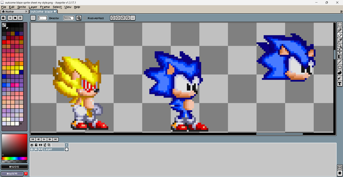Open the brush type selector
The image size is (343, 177).
[33, 18]
